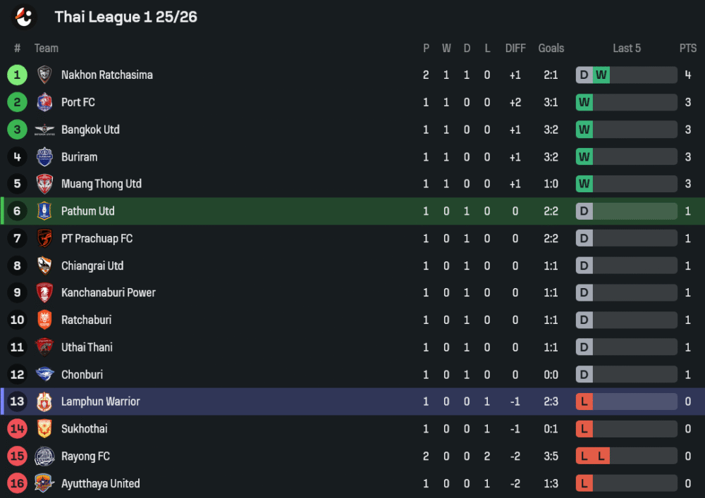The width and height of the screenshot is (705, 498).
Task: Select Kanchanaburi Power team name
Action: (108, 293)
